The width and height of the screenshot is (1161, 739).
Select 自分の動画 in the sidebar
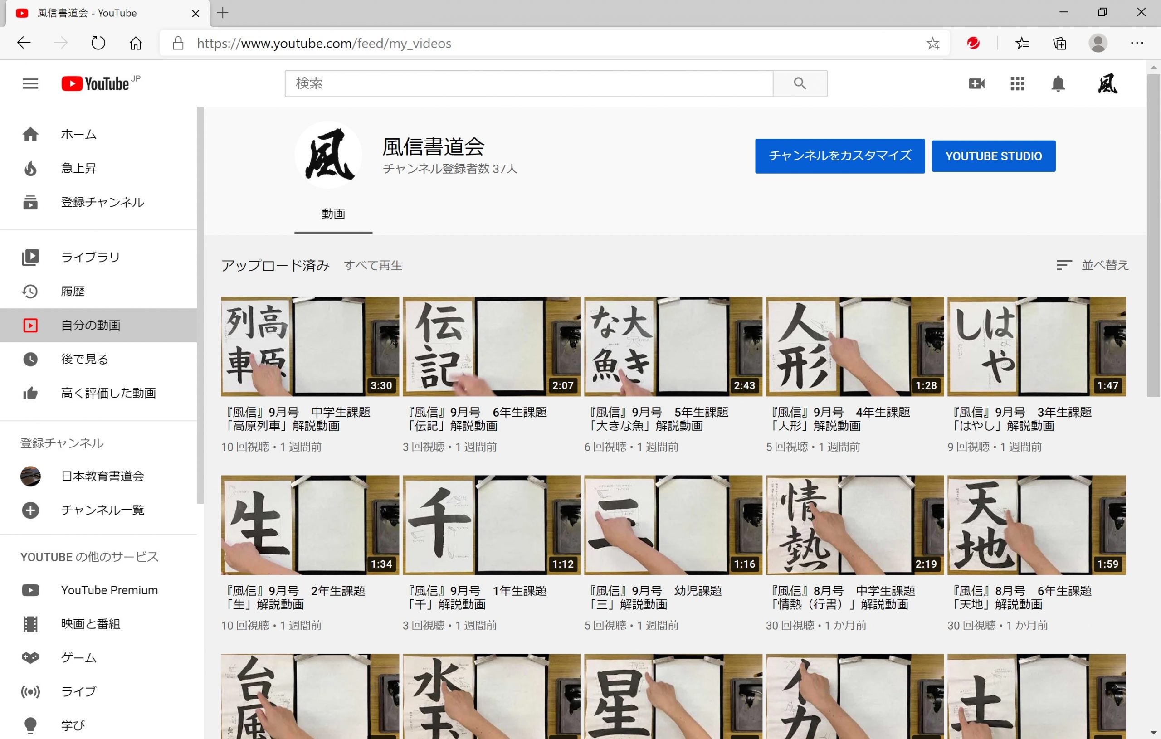click(x=98, y=325)
